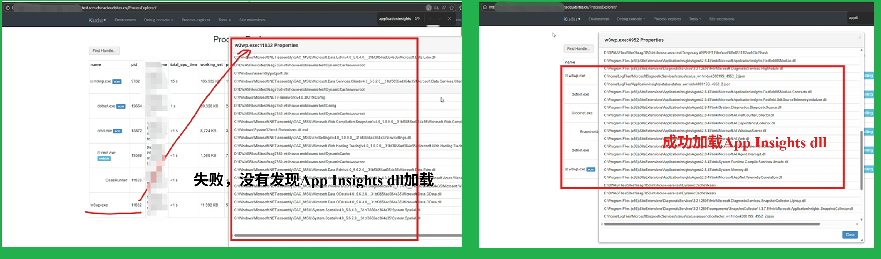
Task: Collapse the top w3wp.exe node in the right screenshot
Action: pyautogui.click(x=566, y=76)
